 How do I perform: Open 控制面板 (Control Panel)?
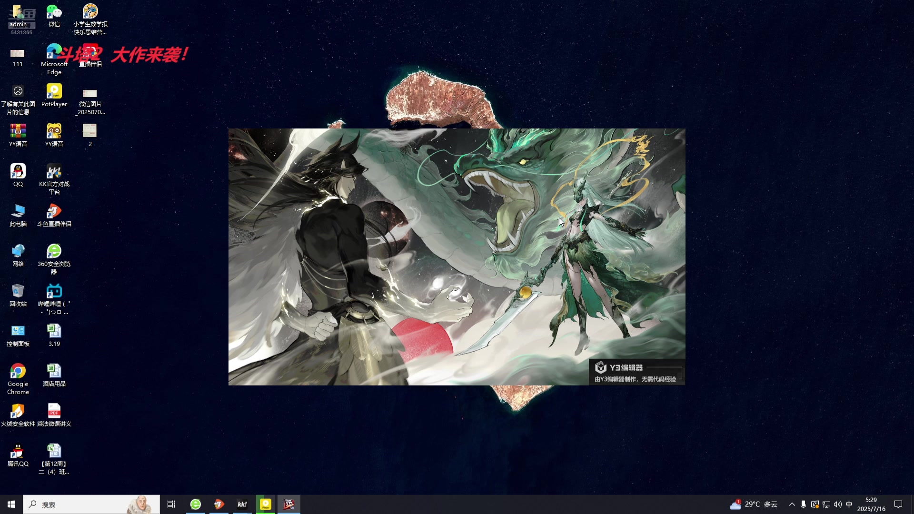pyautogui.click(x=18, y=335)
